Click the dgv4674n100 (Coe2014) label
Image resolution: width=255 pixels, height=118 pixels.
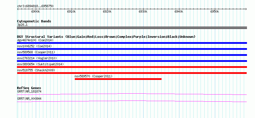(x=35, y=40)
